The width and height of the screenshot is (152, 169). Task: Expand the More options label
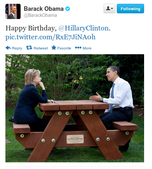coord(87,48)
